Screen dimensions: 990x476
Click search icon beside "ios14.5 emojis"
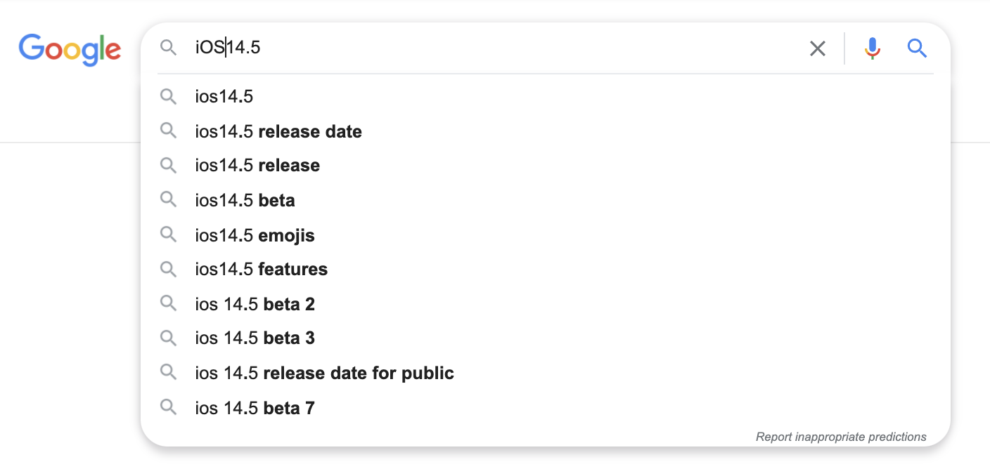pyautogui.click(x=168, y=234)
